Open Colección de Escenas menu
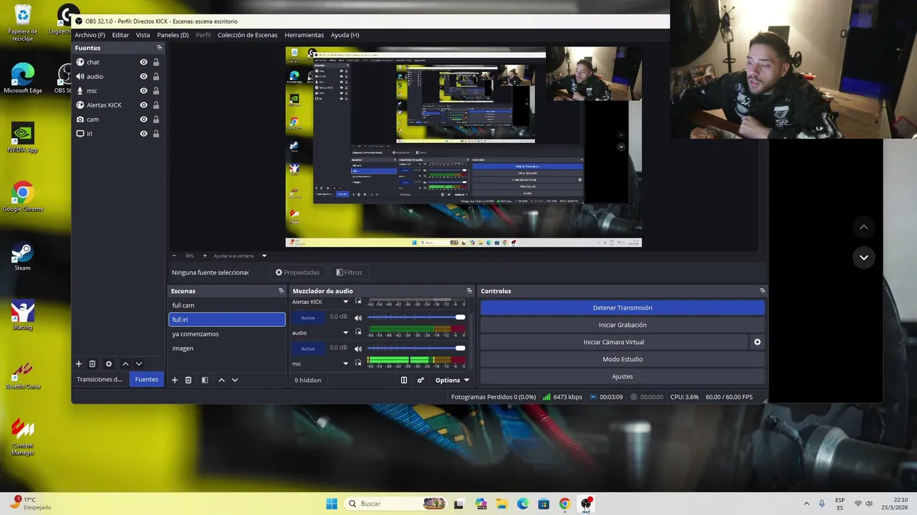This screenshot has width=917, height=515. pyautogui.click(x=247, y=35)
